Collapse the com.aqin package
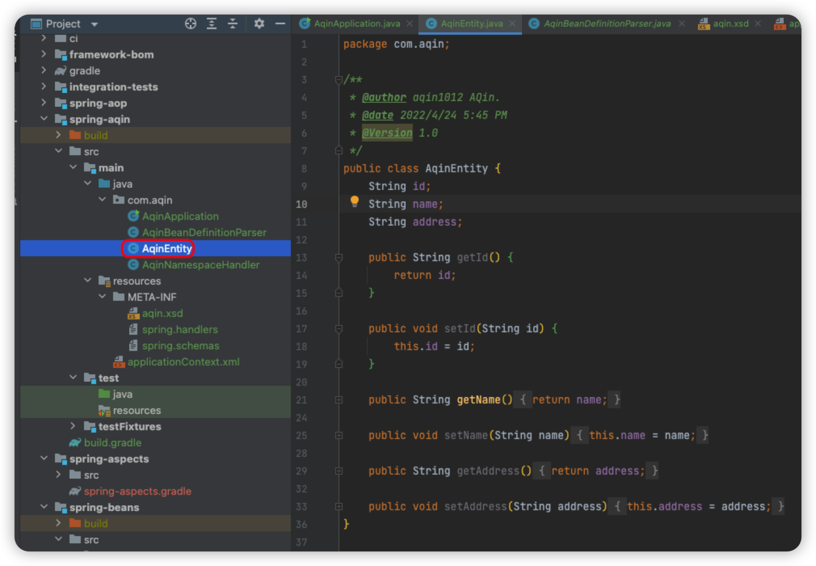The width and height of the screenshot is (816, 566). [x=102, y=200]
